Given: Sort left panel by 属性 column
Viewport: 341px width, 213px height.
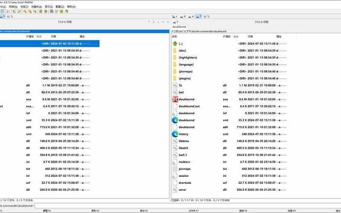Looking at the screenshot, I should [x=82, y=37].
